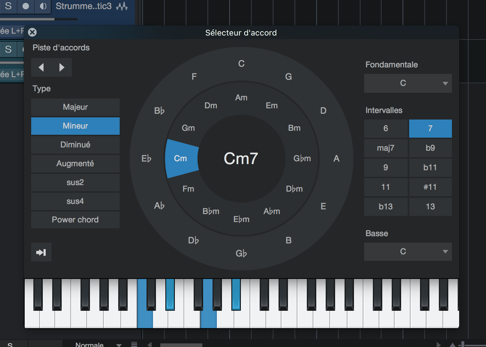Choose sus4 chord type
This screenshot has width=486, height=347.
[x=75, y=201]
